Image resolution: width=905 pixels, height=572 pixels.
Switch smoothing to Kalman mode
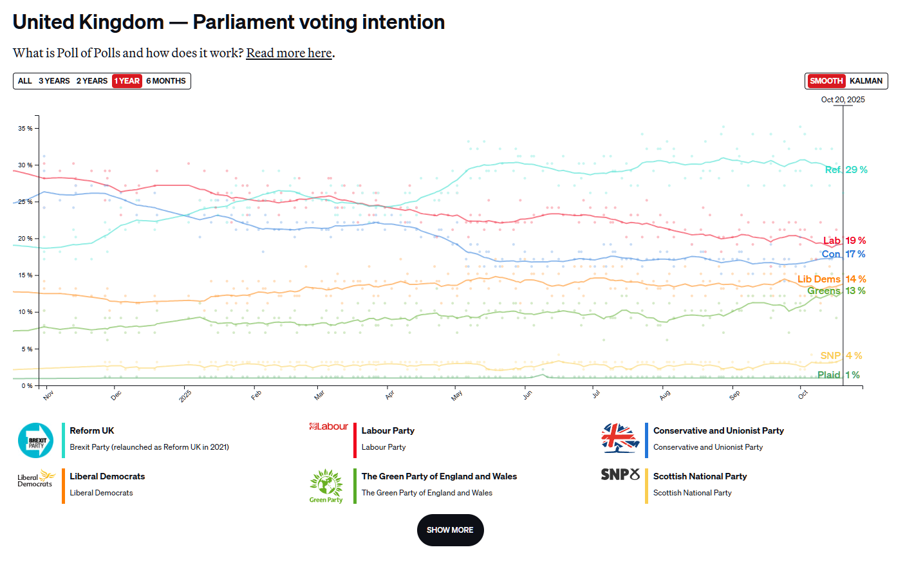click(866, 81)
